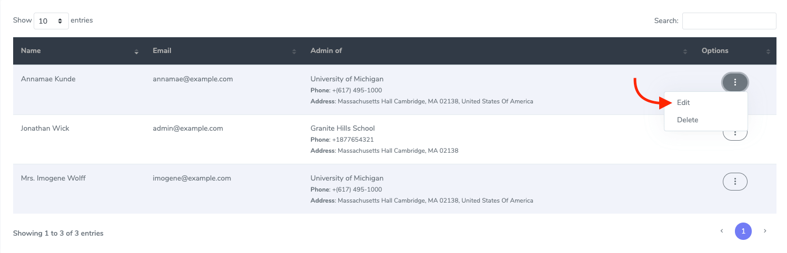Click the sort arrows in Email column

(294, 51)
